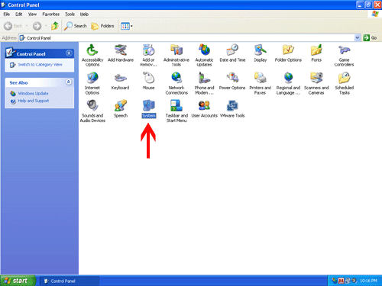Open Display settings icon
Viewport: 382px width, 286px height.
pyautogui.click(x=261, y=50)
